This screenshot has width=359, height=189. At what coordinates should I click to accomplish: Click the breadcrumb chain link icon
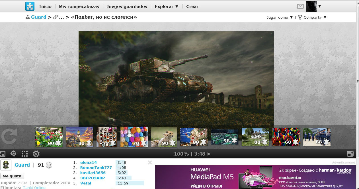tap(56, 17)
